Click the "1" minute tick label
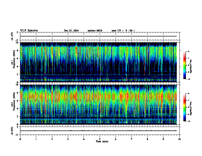The image size is (202, 156). pos(36,139)
